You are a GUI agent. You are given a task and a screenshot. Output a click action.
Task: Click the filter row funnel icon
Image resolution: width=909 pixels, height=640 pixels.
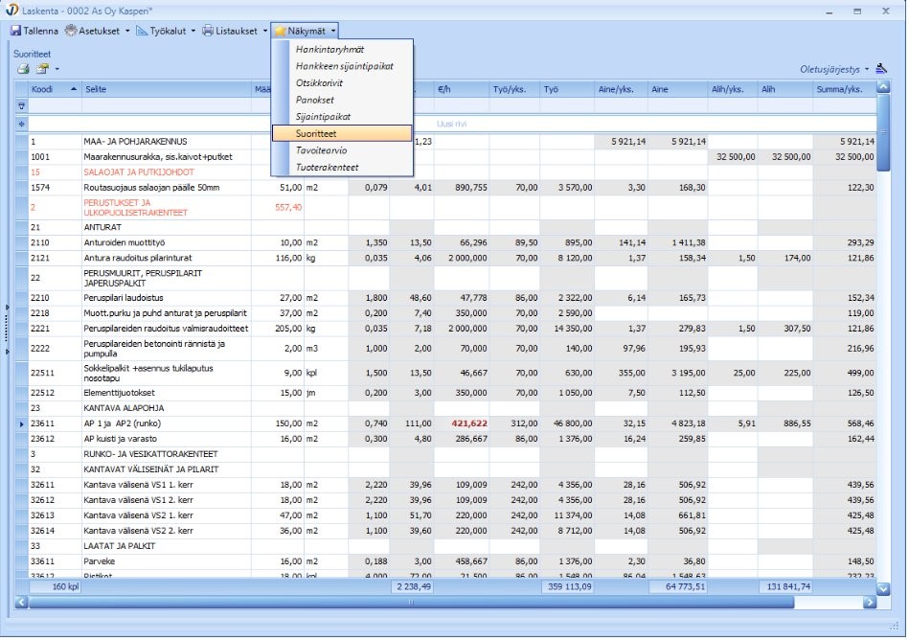click(21, 106)
